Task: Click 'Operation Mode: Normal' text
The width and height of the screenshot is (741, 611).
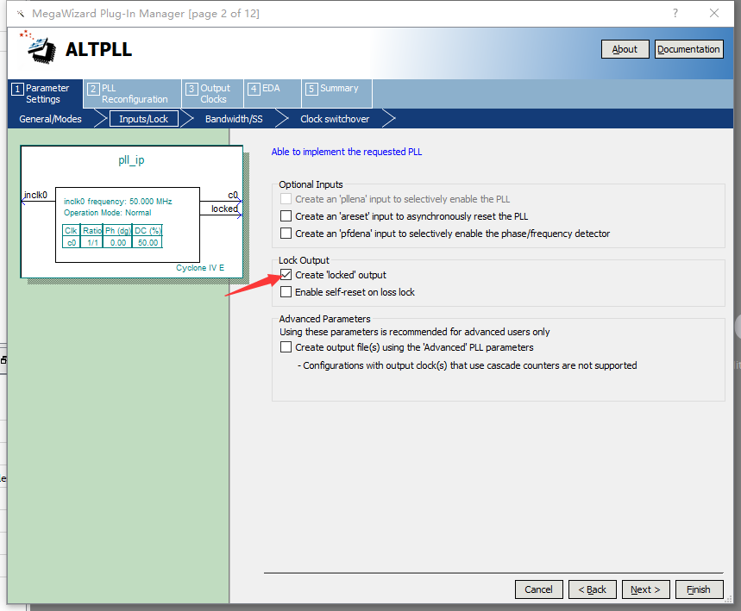Action: [108, 213]
